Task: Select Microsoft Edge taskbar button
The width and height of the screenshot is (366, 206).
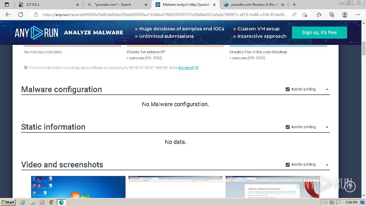Action: [x=61, y=202]
